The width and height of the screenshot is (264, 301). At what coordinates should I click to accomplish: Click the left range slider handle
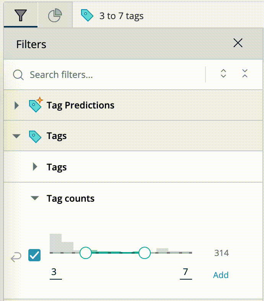click(x=86, y=252)
